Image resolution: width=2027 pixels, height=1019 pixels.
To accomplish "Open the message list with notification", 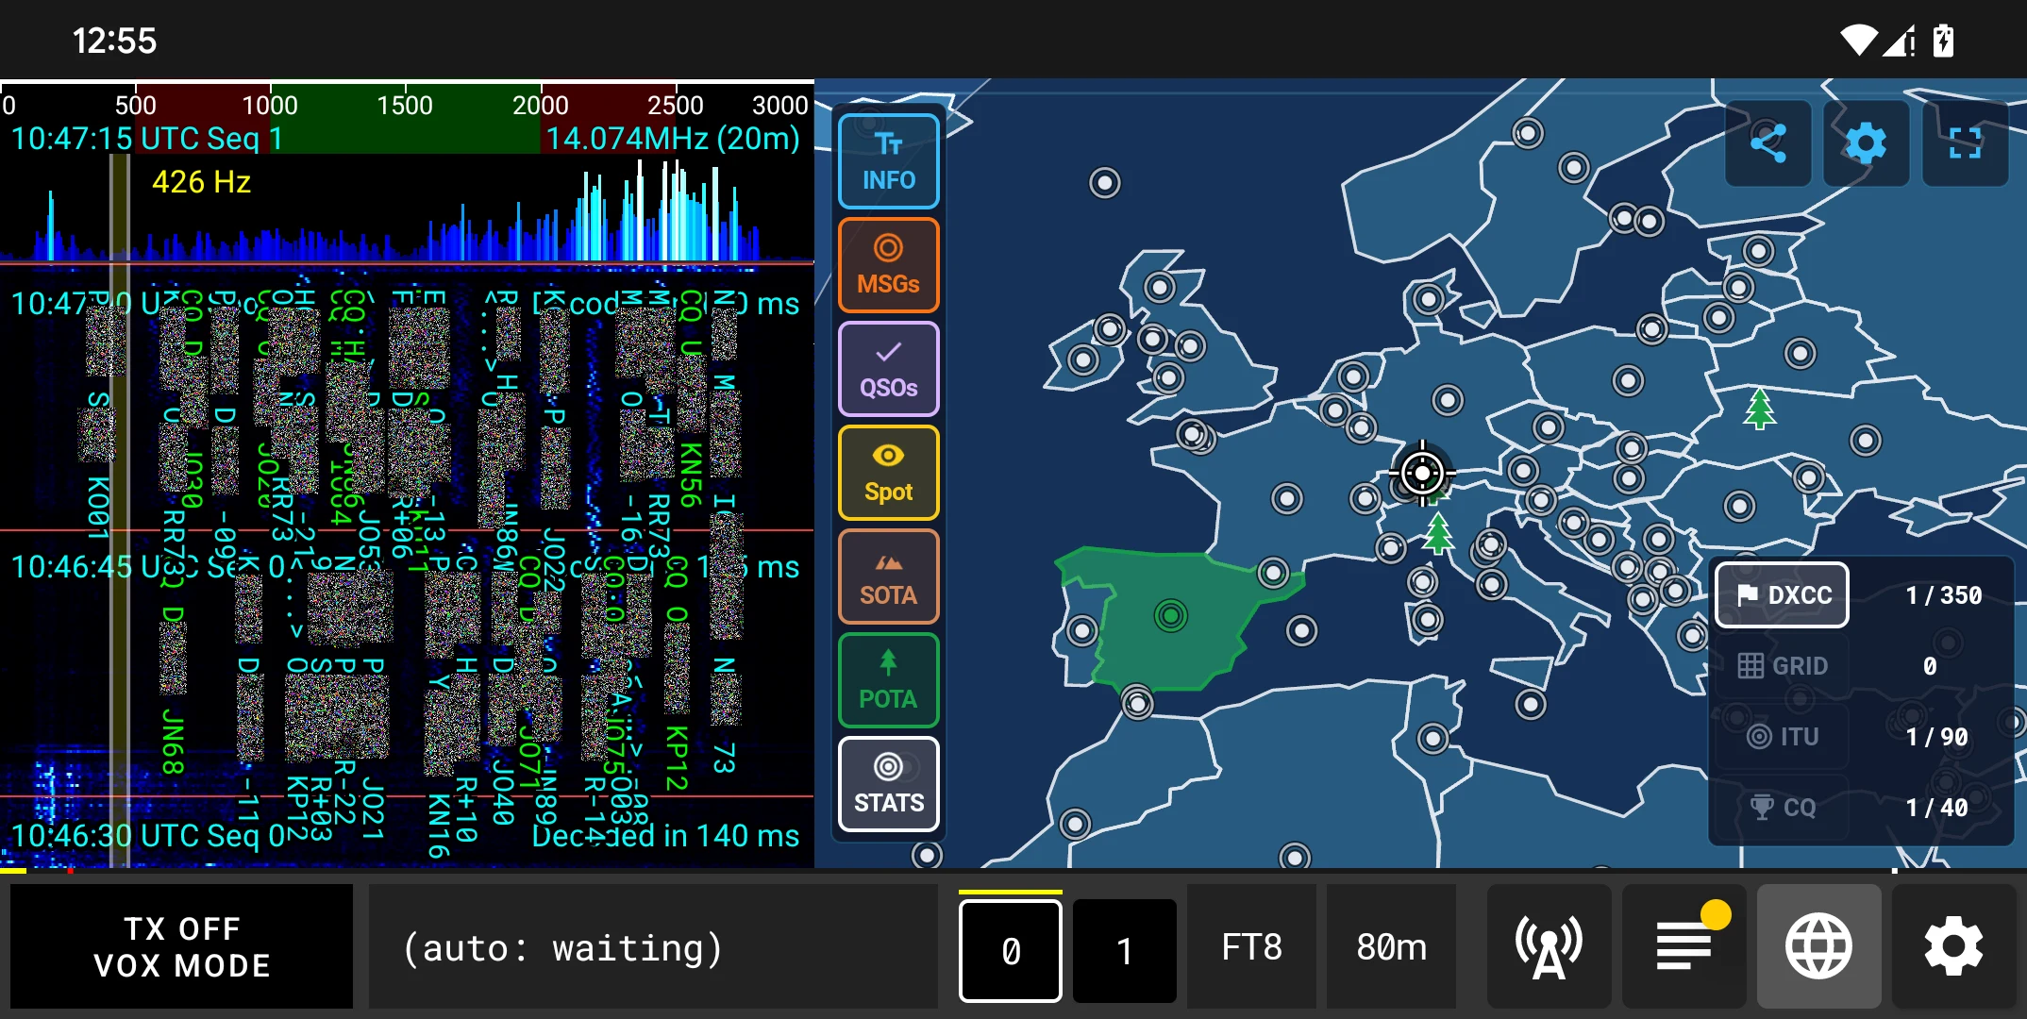I will (1684, 946).
